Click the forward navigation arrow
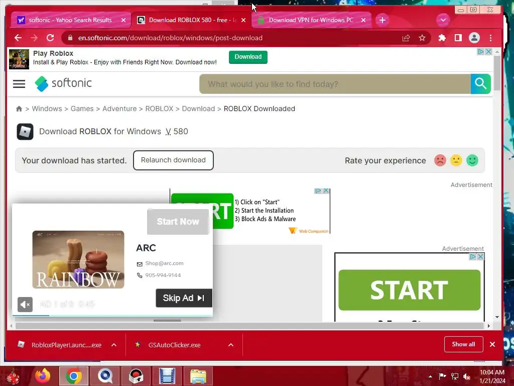Screen dimensions: 514x386 tap(34, 38)
